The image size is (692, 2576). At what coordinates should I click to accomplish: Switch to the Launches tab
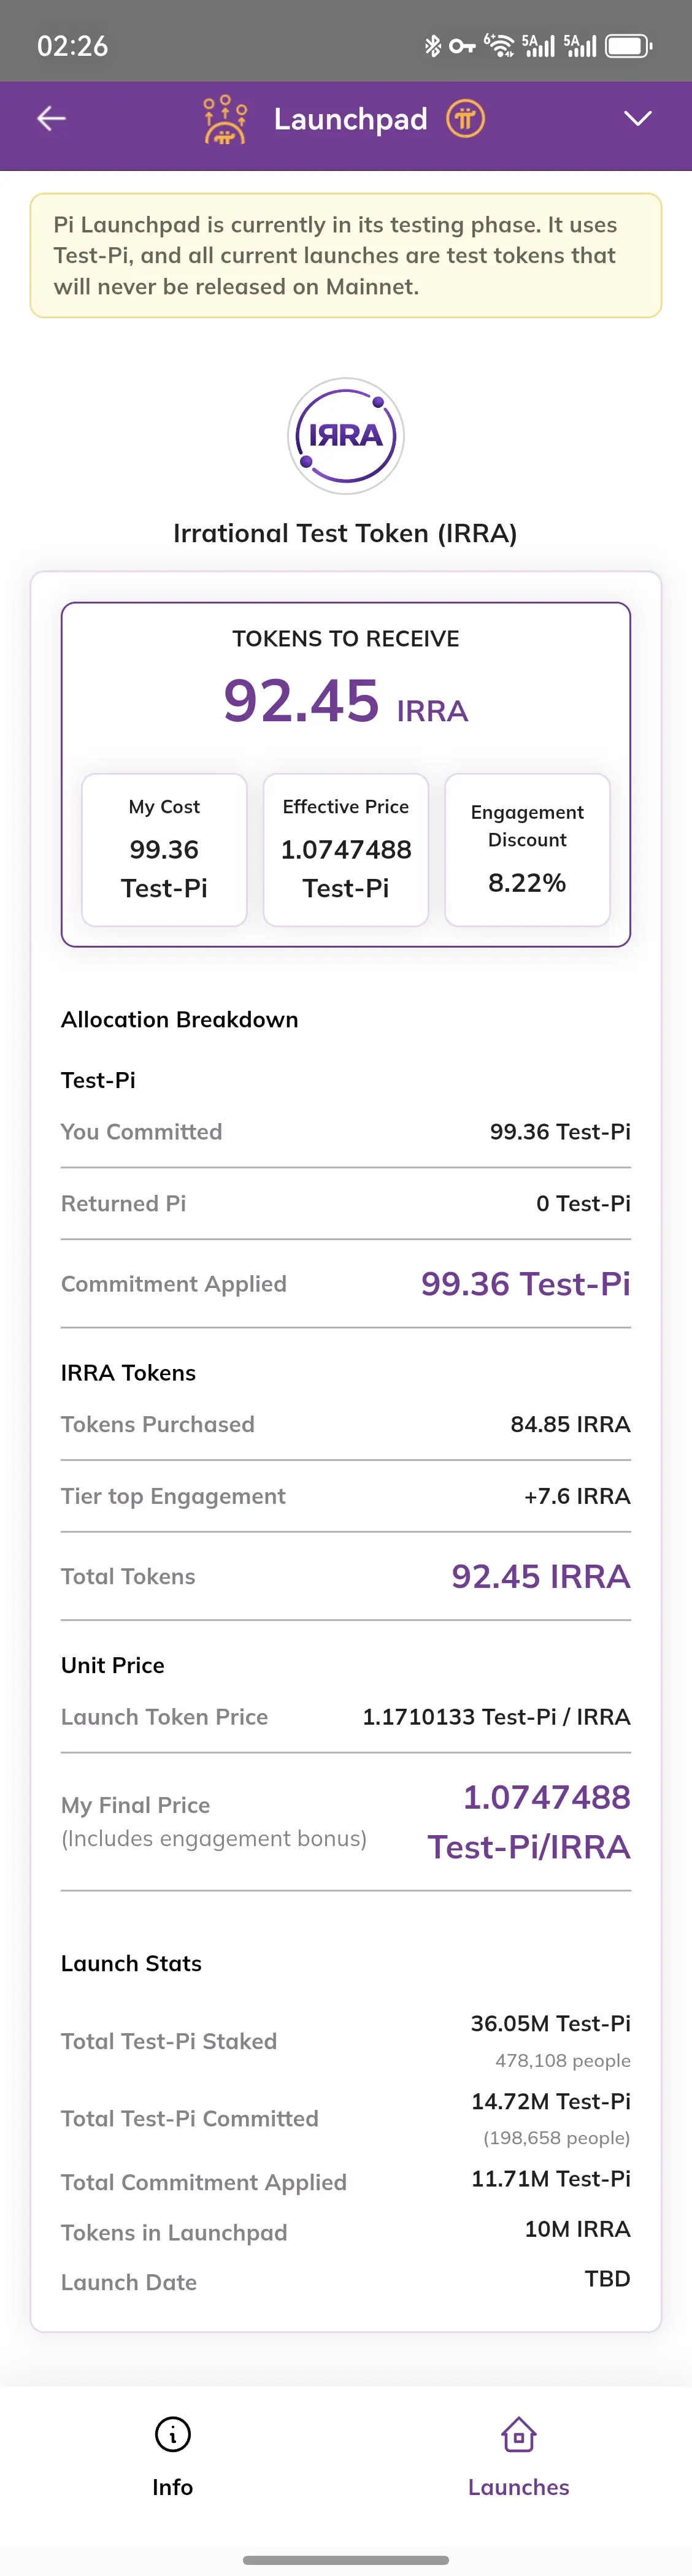pyautogui.click(x=518, y=2486)
